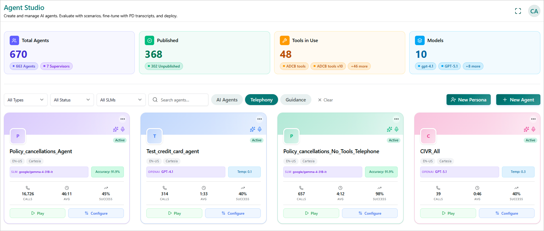Open more options on Policy_cancellations_Agent card
This screenshot has height=231, width=544.
pos(123,119)
